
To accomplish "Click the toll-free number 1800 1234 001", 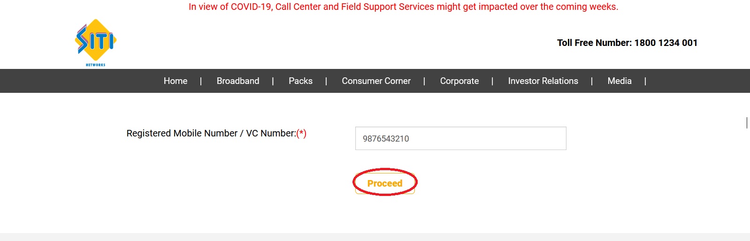I will click(666, 43).
